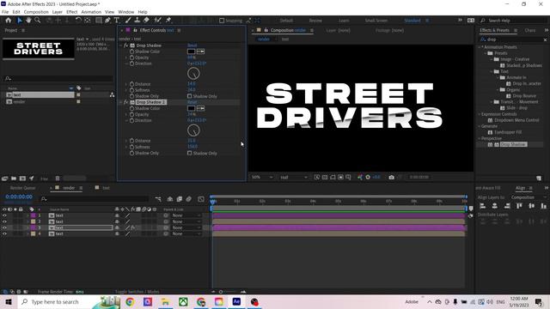Select the Eraser tool
The height and width of the screenshot is (309, 550).
point(146,21)
